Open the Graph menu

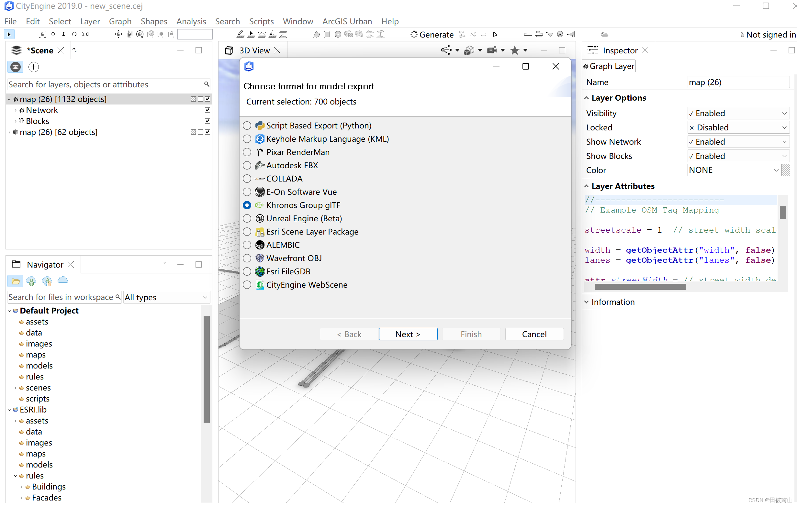120,21
